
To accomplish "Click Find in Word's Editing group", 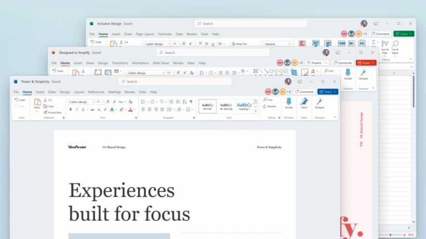I will coord(268,100).
